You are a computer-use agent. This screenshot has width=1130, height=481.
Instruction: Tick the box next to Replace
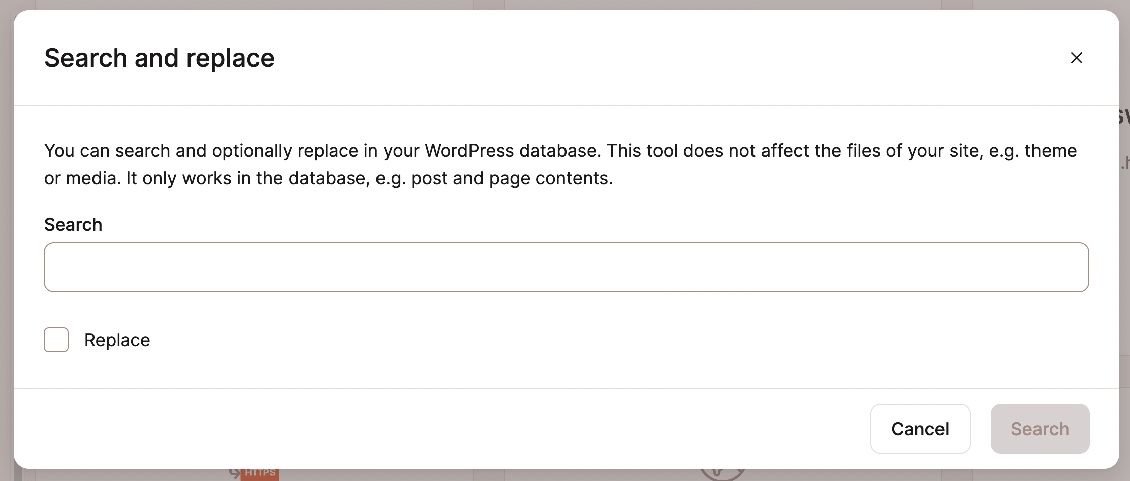pos(56,340)
